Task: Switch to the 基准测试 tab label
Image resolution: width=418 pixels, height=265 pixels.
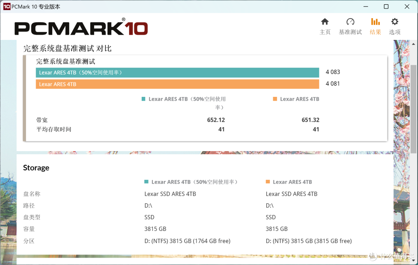Action: click(x=350, y=32)
